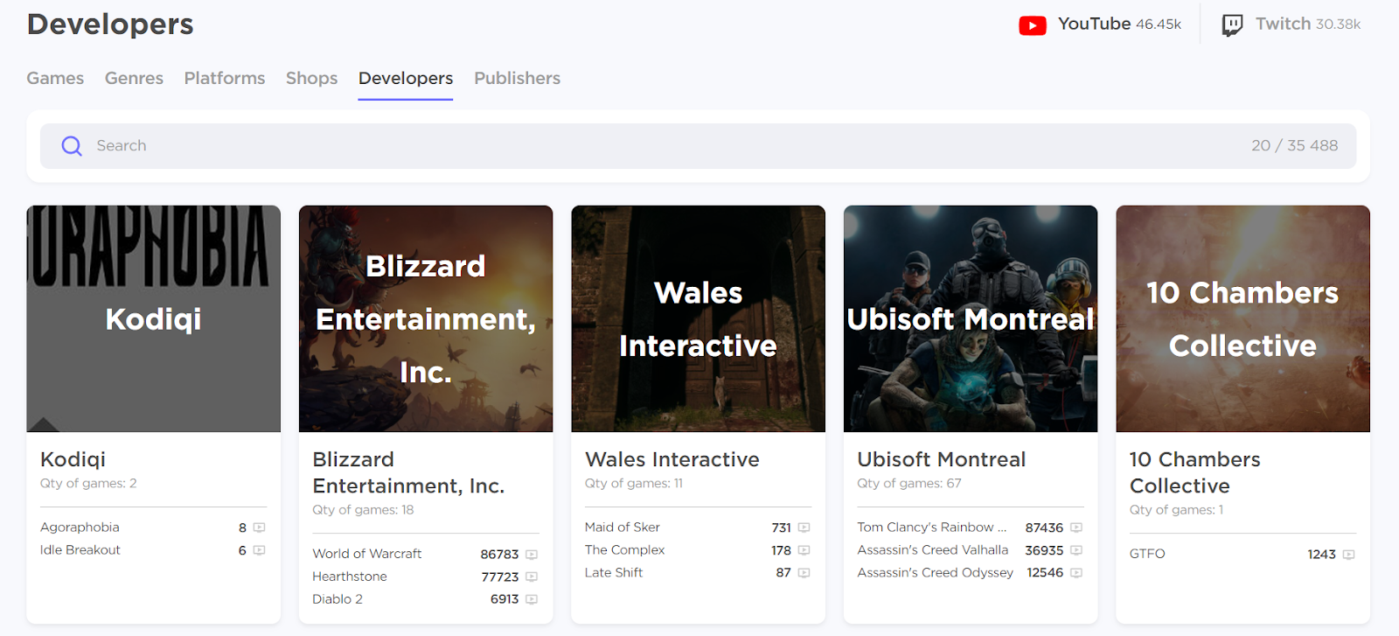Open the Late Shift game entry

click(x=613, y=573)
